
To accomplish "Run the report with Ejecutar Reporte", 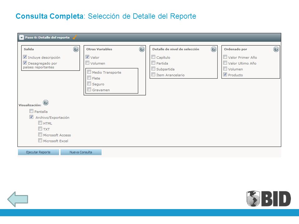I will point(38,152).
